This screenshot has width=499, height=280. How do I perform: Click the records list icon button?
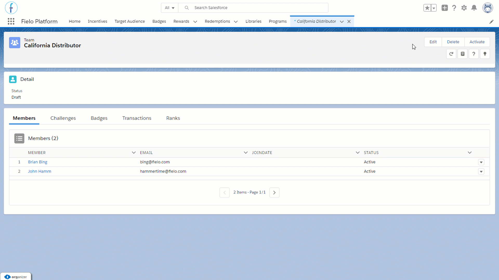tap(463, 54)
